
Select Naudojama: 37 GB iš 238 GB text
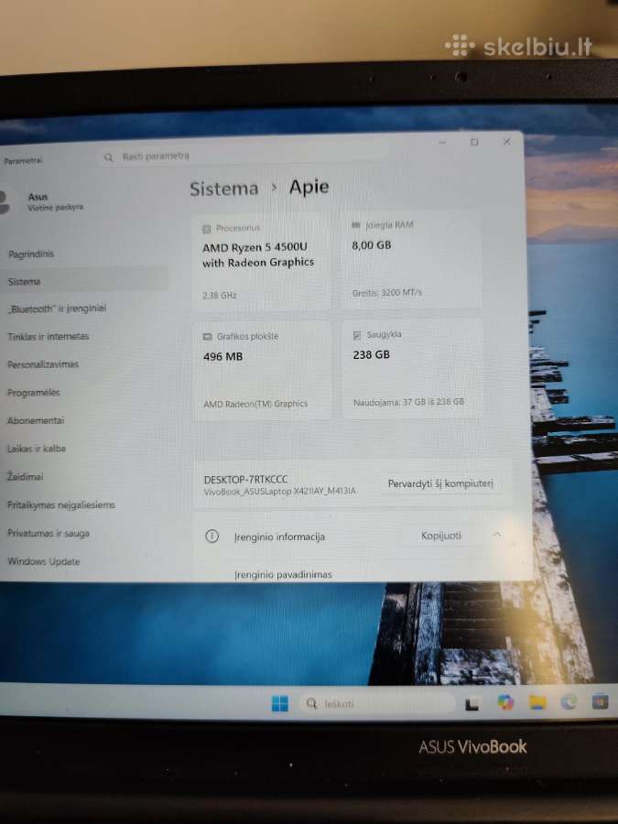click(408, 402)
